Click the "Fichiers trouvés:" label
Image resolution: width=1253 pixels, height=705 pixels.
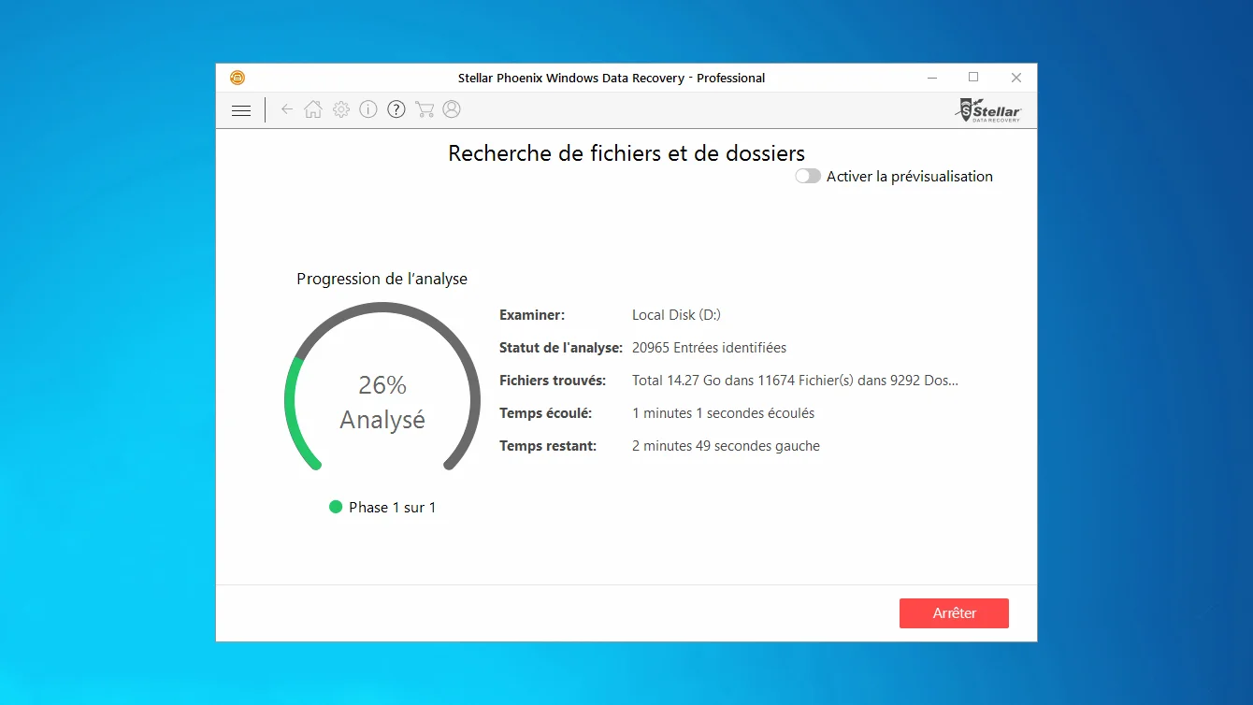[553, 381]
